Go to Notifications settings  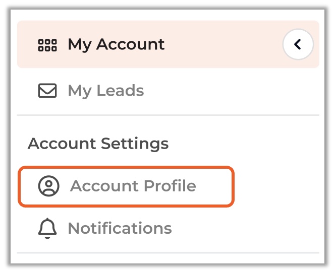(120, 229)
